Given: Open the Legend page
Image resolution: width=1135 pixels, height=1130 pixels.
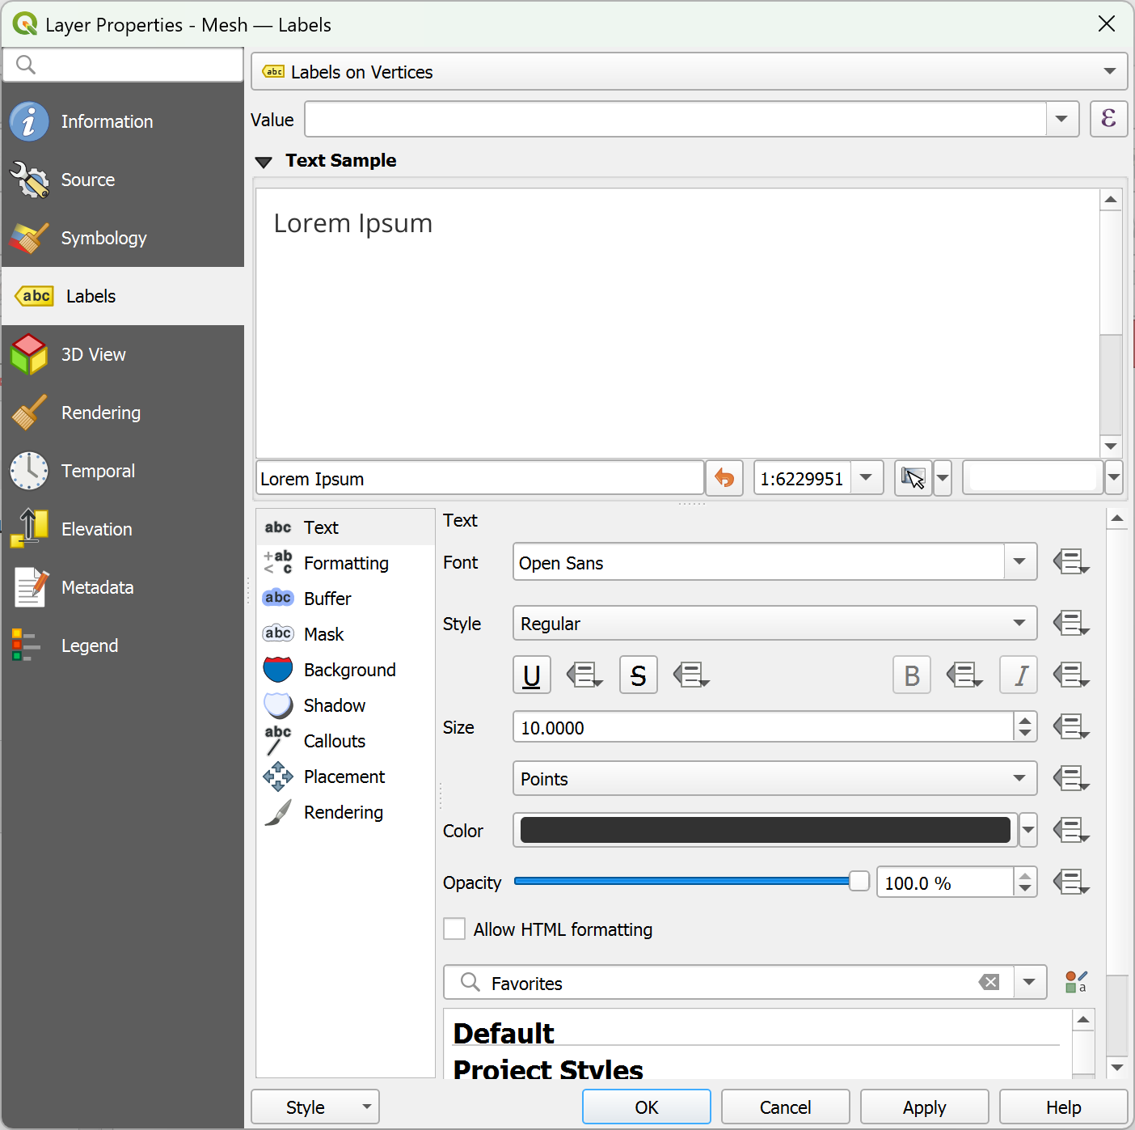Looking at the screenshot, I should click(x=123, y=645).
